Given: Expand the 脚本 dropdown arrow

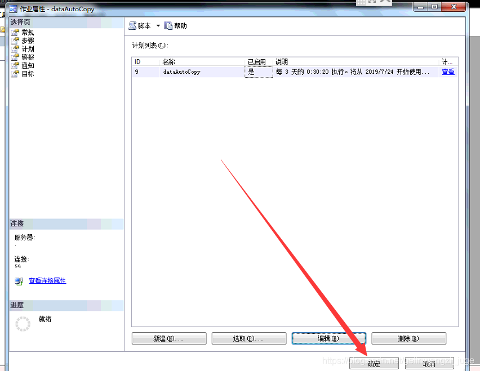Looking at the screenshot, I should [x=158, y=26].
